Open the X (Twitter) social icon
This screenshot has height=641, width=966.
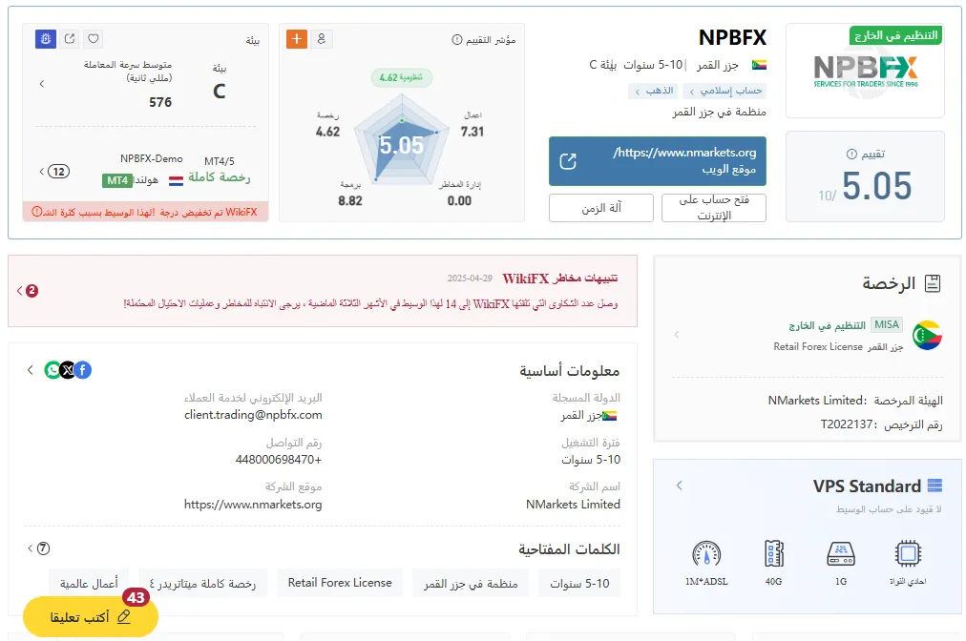(67, 370)
